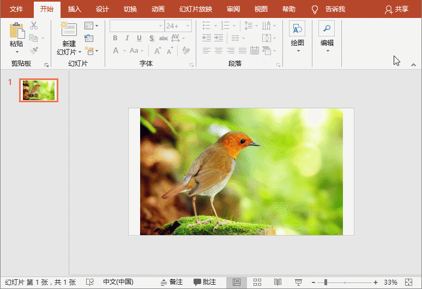Toggle the Comments pane
The height and width of the screenshot is (289, 422).
[204, 282]
